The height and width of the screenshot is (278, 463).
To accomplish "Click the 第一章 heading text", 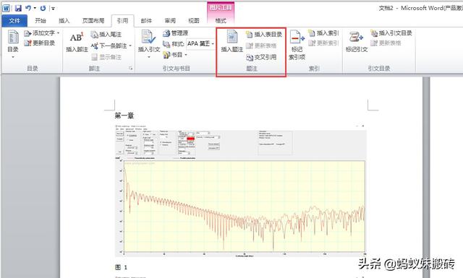I will coord(124,116).
